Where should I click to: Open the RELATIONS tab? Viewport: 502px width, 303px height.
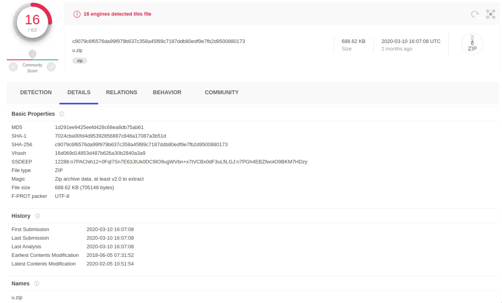coord(122,93)
